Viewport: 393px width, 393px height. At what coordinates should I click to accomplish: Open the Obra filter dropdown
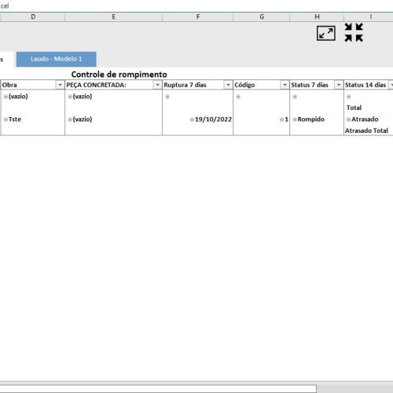tap(60, 85)
